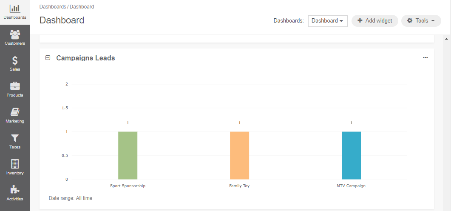Click the MTV Campaign axis label
Image resolution: width=451 pixels, height=211 pixels.
click(x=351, y=186)
